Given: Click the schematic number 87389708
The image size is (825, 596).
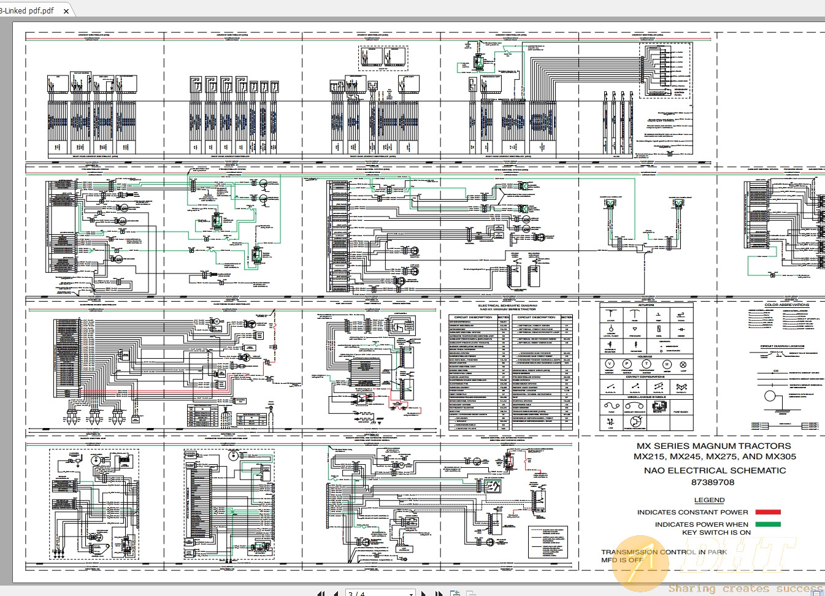Looking at the screenshot, I should tap(714, 483).
